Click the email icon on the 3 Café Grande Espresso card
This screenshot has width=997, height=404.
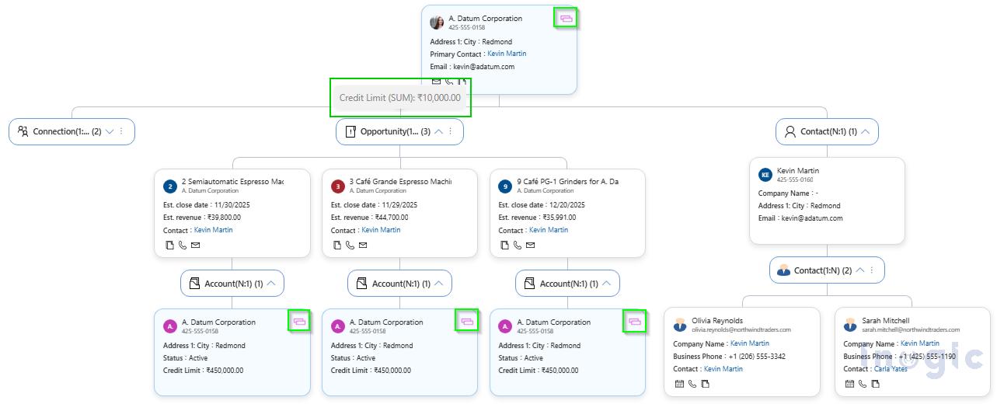point(363,246)
